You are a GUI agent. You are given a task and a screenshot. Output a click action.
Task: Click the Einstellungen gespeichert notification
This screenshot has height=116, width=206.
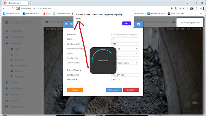(190, 23)
